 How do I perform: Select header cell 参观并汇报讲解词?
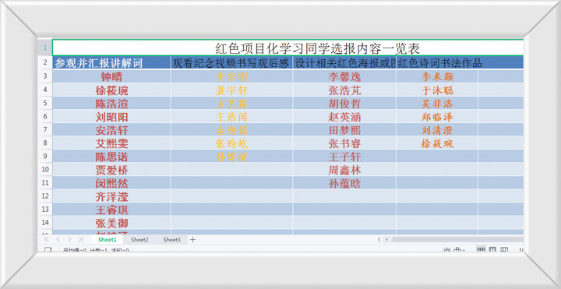(111, 62)
